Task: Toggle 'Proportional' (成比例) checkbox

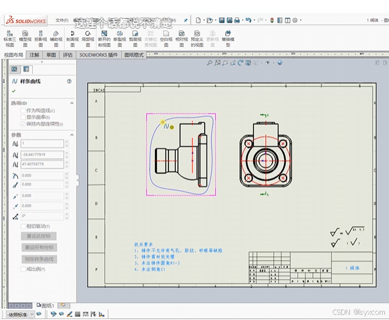Action: [23, 269]
